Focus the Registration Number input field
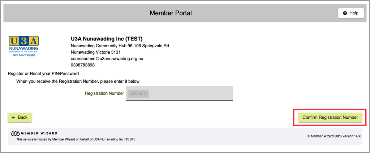Image resolution: width=370 pixels, height=153 pixels. click(x=180, y=93)
